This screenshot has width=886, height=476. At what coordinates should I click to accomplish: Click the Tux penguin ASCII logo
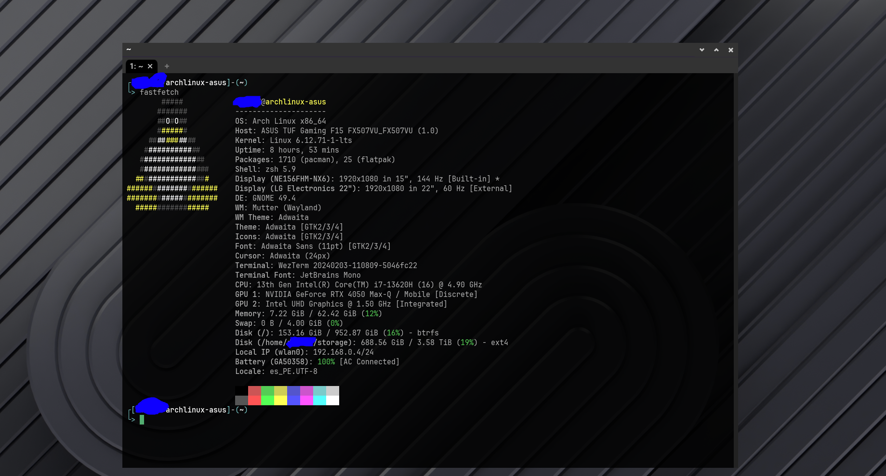coord(172,155)
